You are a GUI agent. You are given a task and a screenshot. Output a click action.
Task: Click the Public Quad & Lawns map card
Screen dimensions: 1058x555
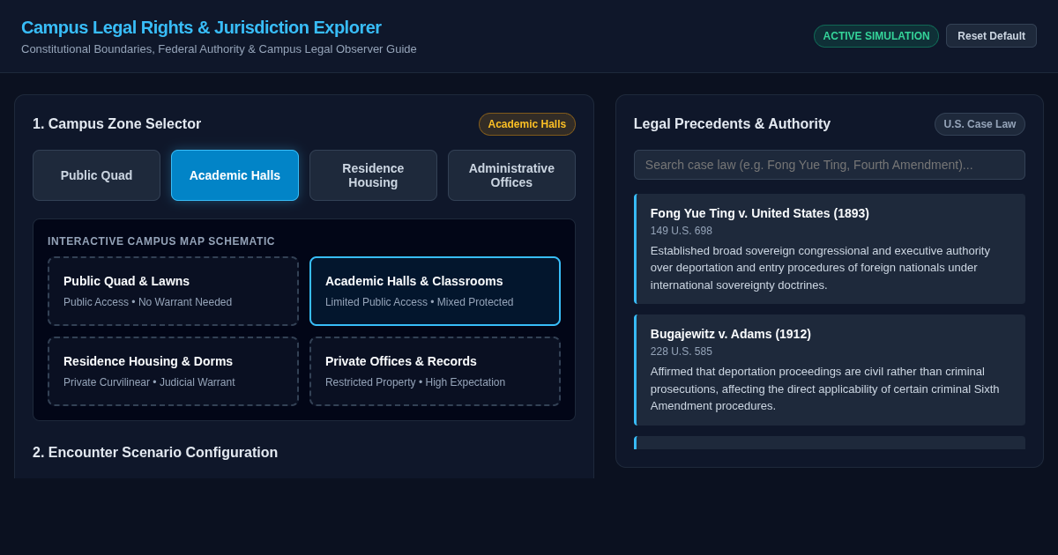click(x=173, y=292)
